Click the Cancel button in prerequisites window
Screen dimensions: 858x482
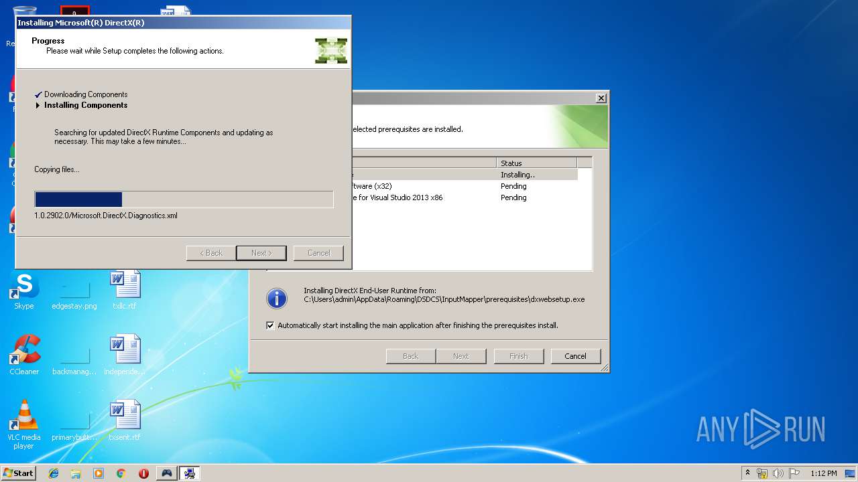click(575, 356)
